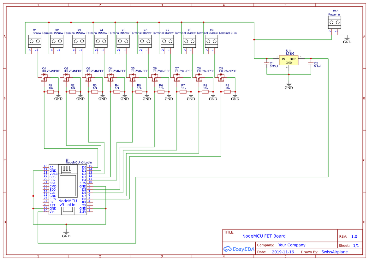Click the 'D4' pin label
Image resolution: width=369 pixels, height=261 pixels.
[84, 180]
